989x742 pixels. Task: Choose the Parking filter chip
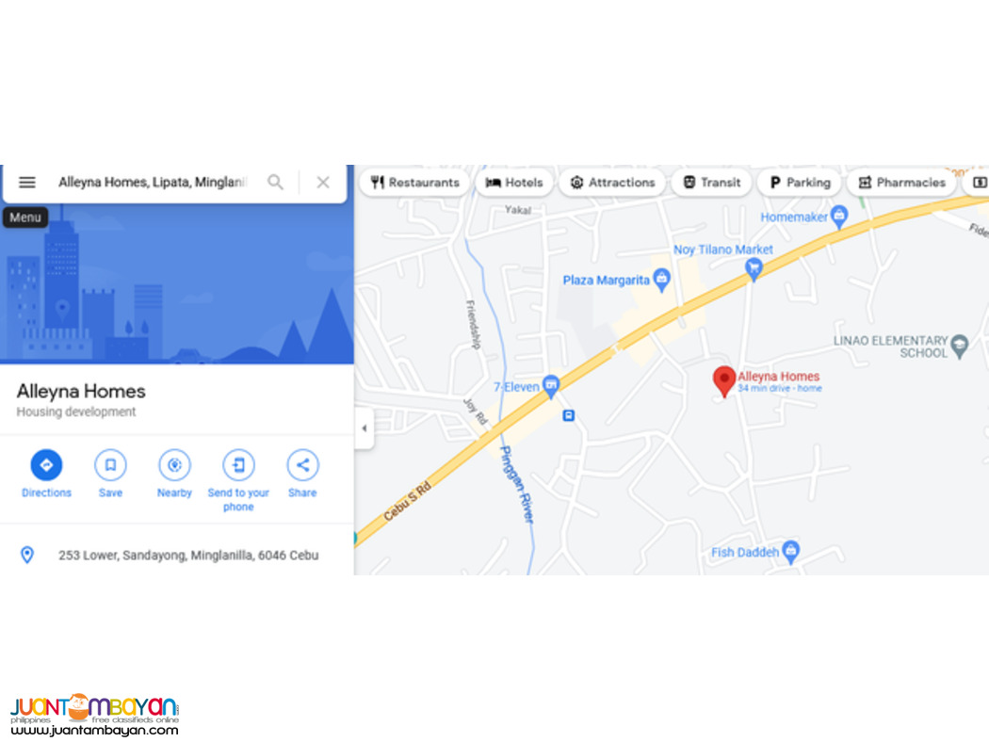(x=800, y=182)
